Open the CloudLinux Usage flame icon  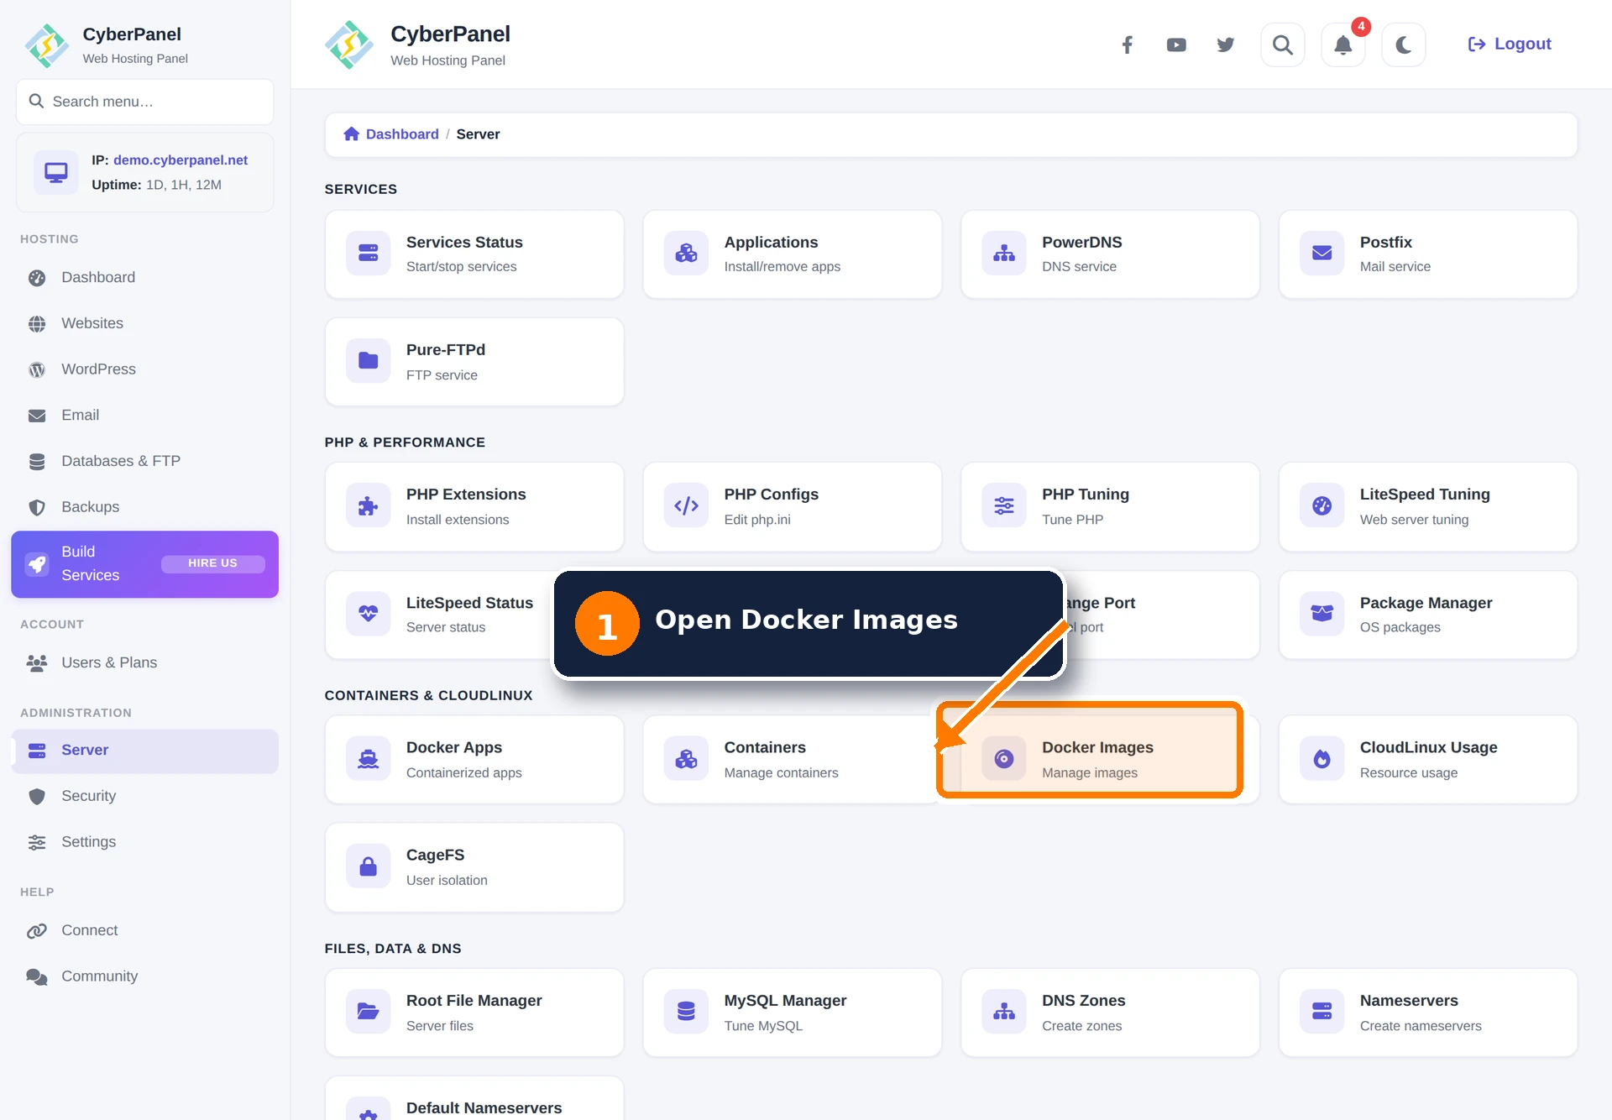tap(1322, 759)
